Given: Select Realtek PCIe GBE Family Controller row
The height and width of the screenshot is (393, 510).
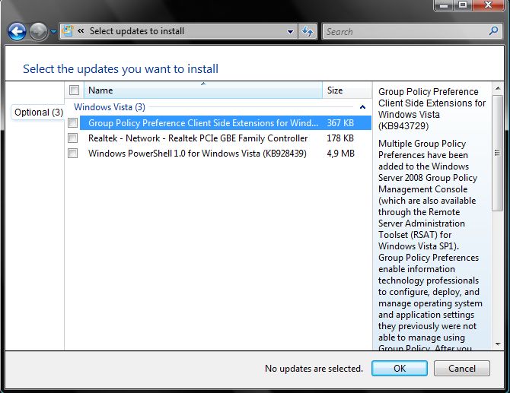Looking at the screenshot, I should click(225, 138).
